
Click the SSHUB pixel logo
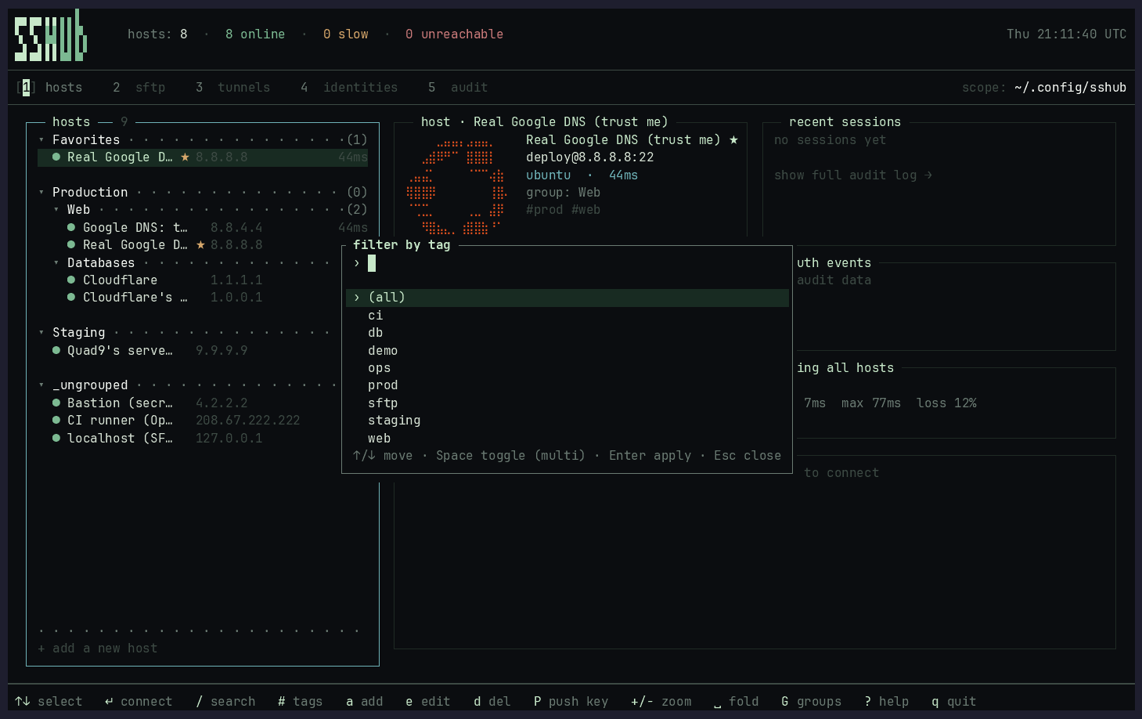pyautogui.click(x=51, y=35)
